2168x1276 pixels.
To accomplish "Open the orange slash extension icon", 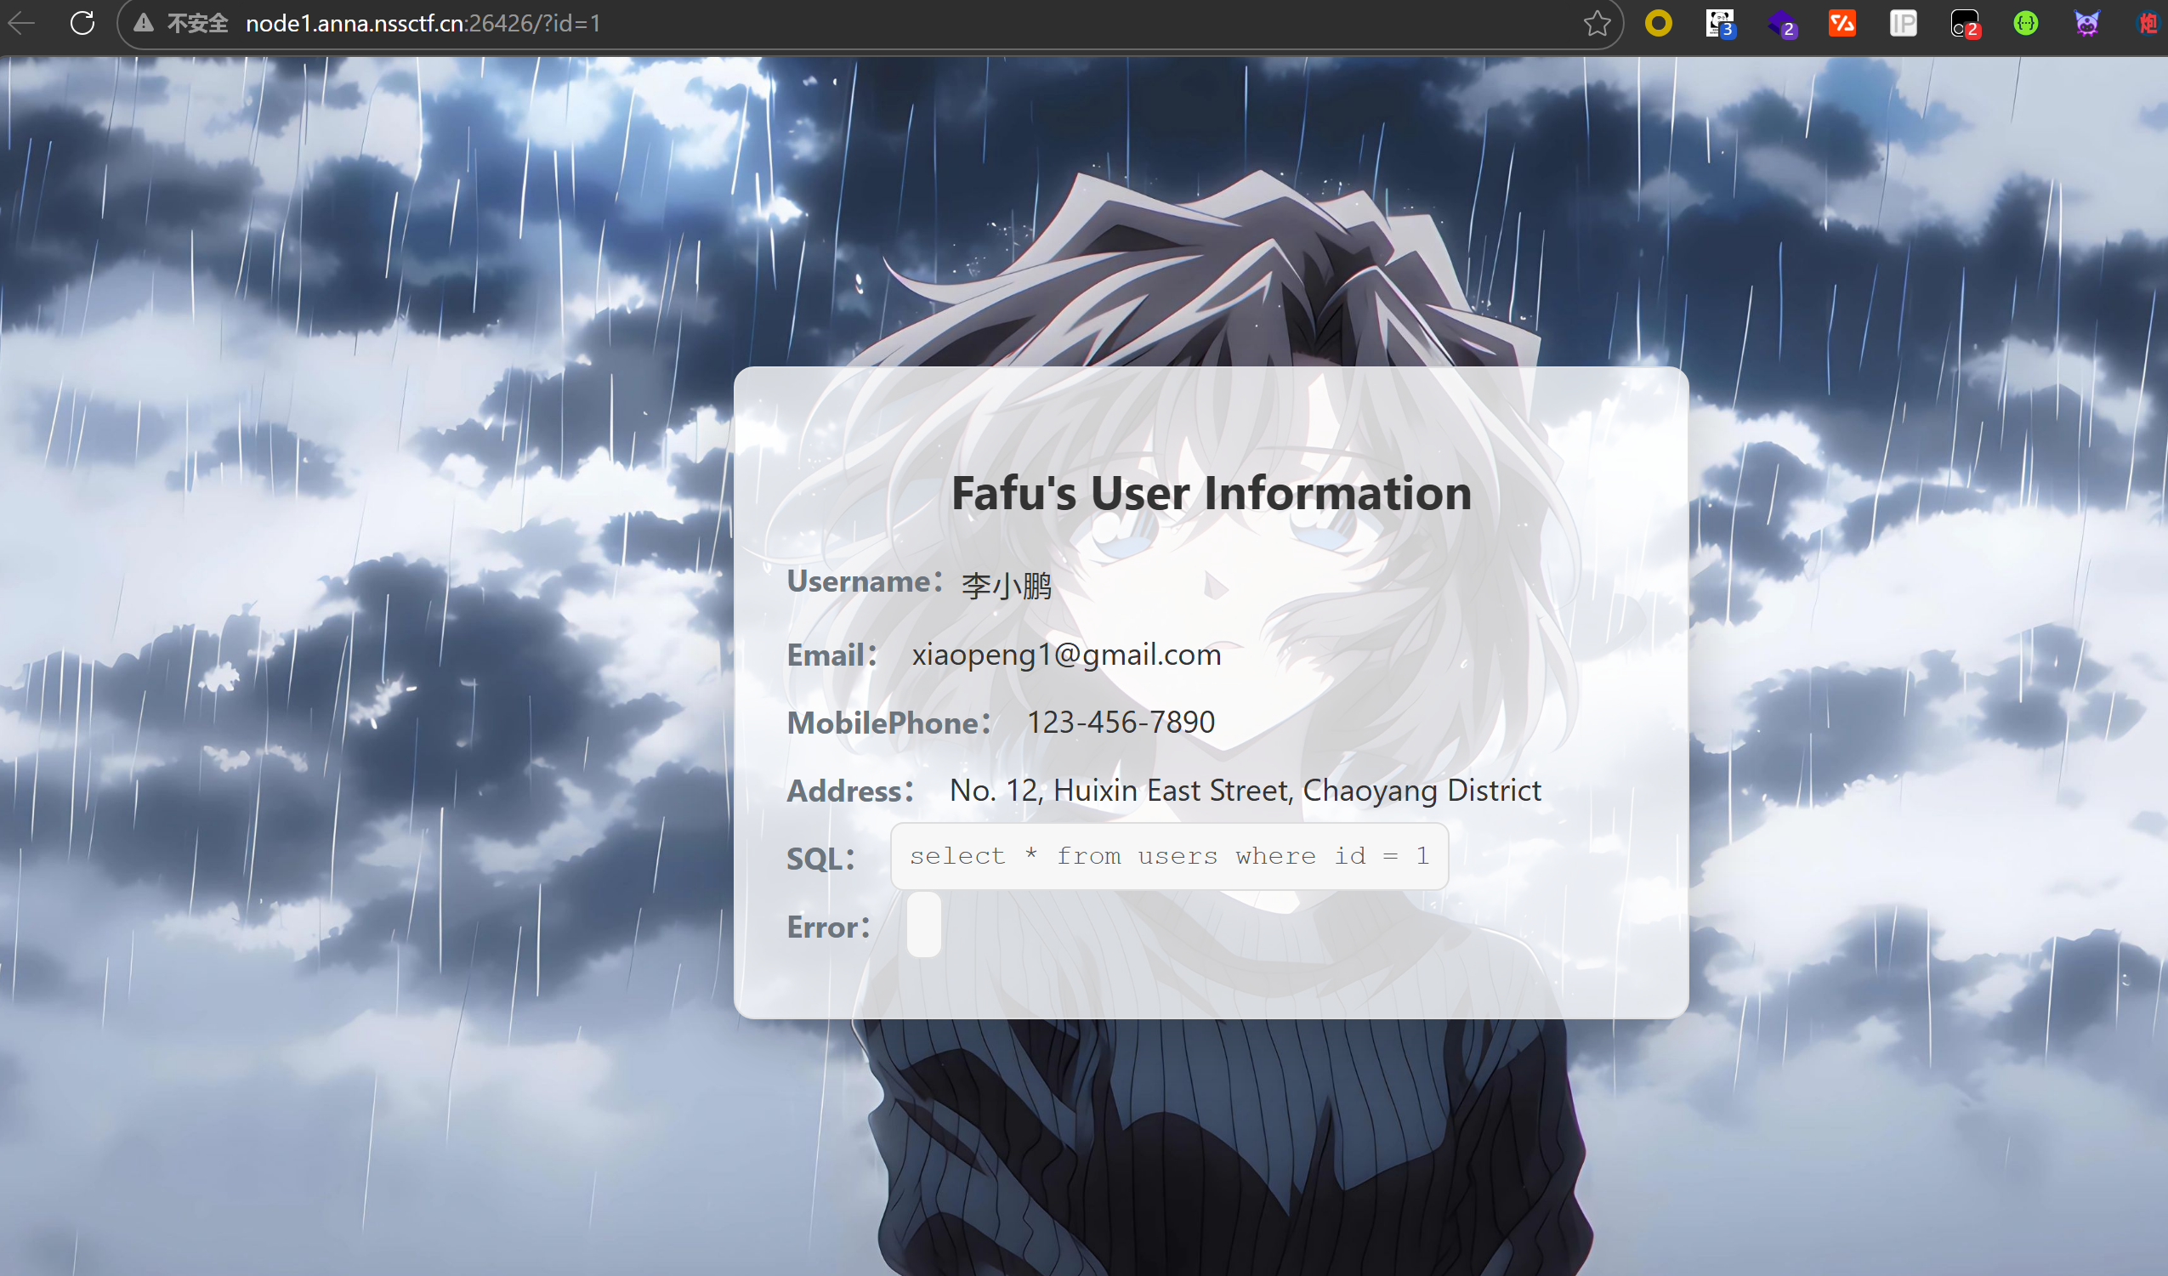I will click(x=1842, y=23).
